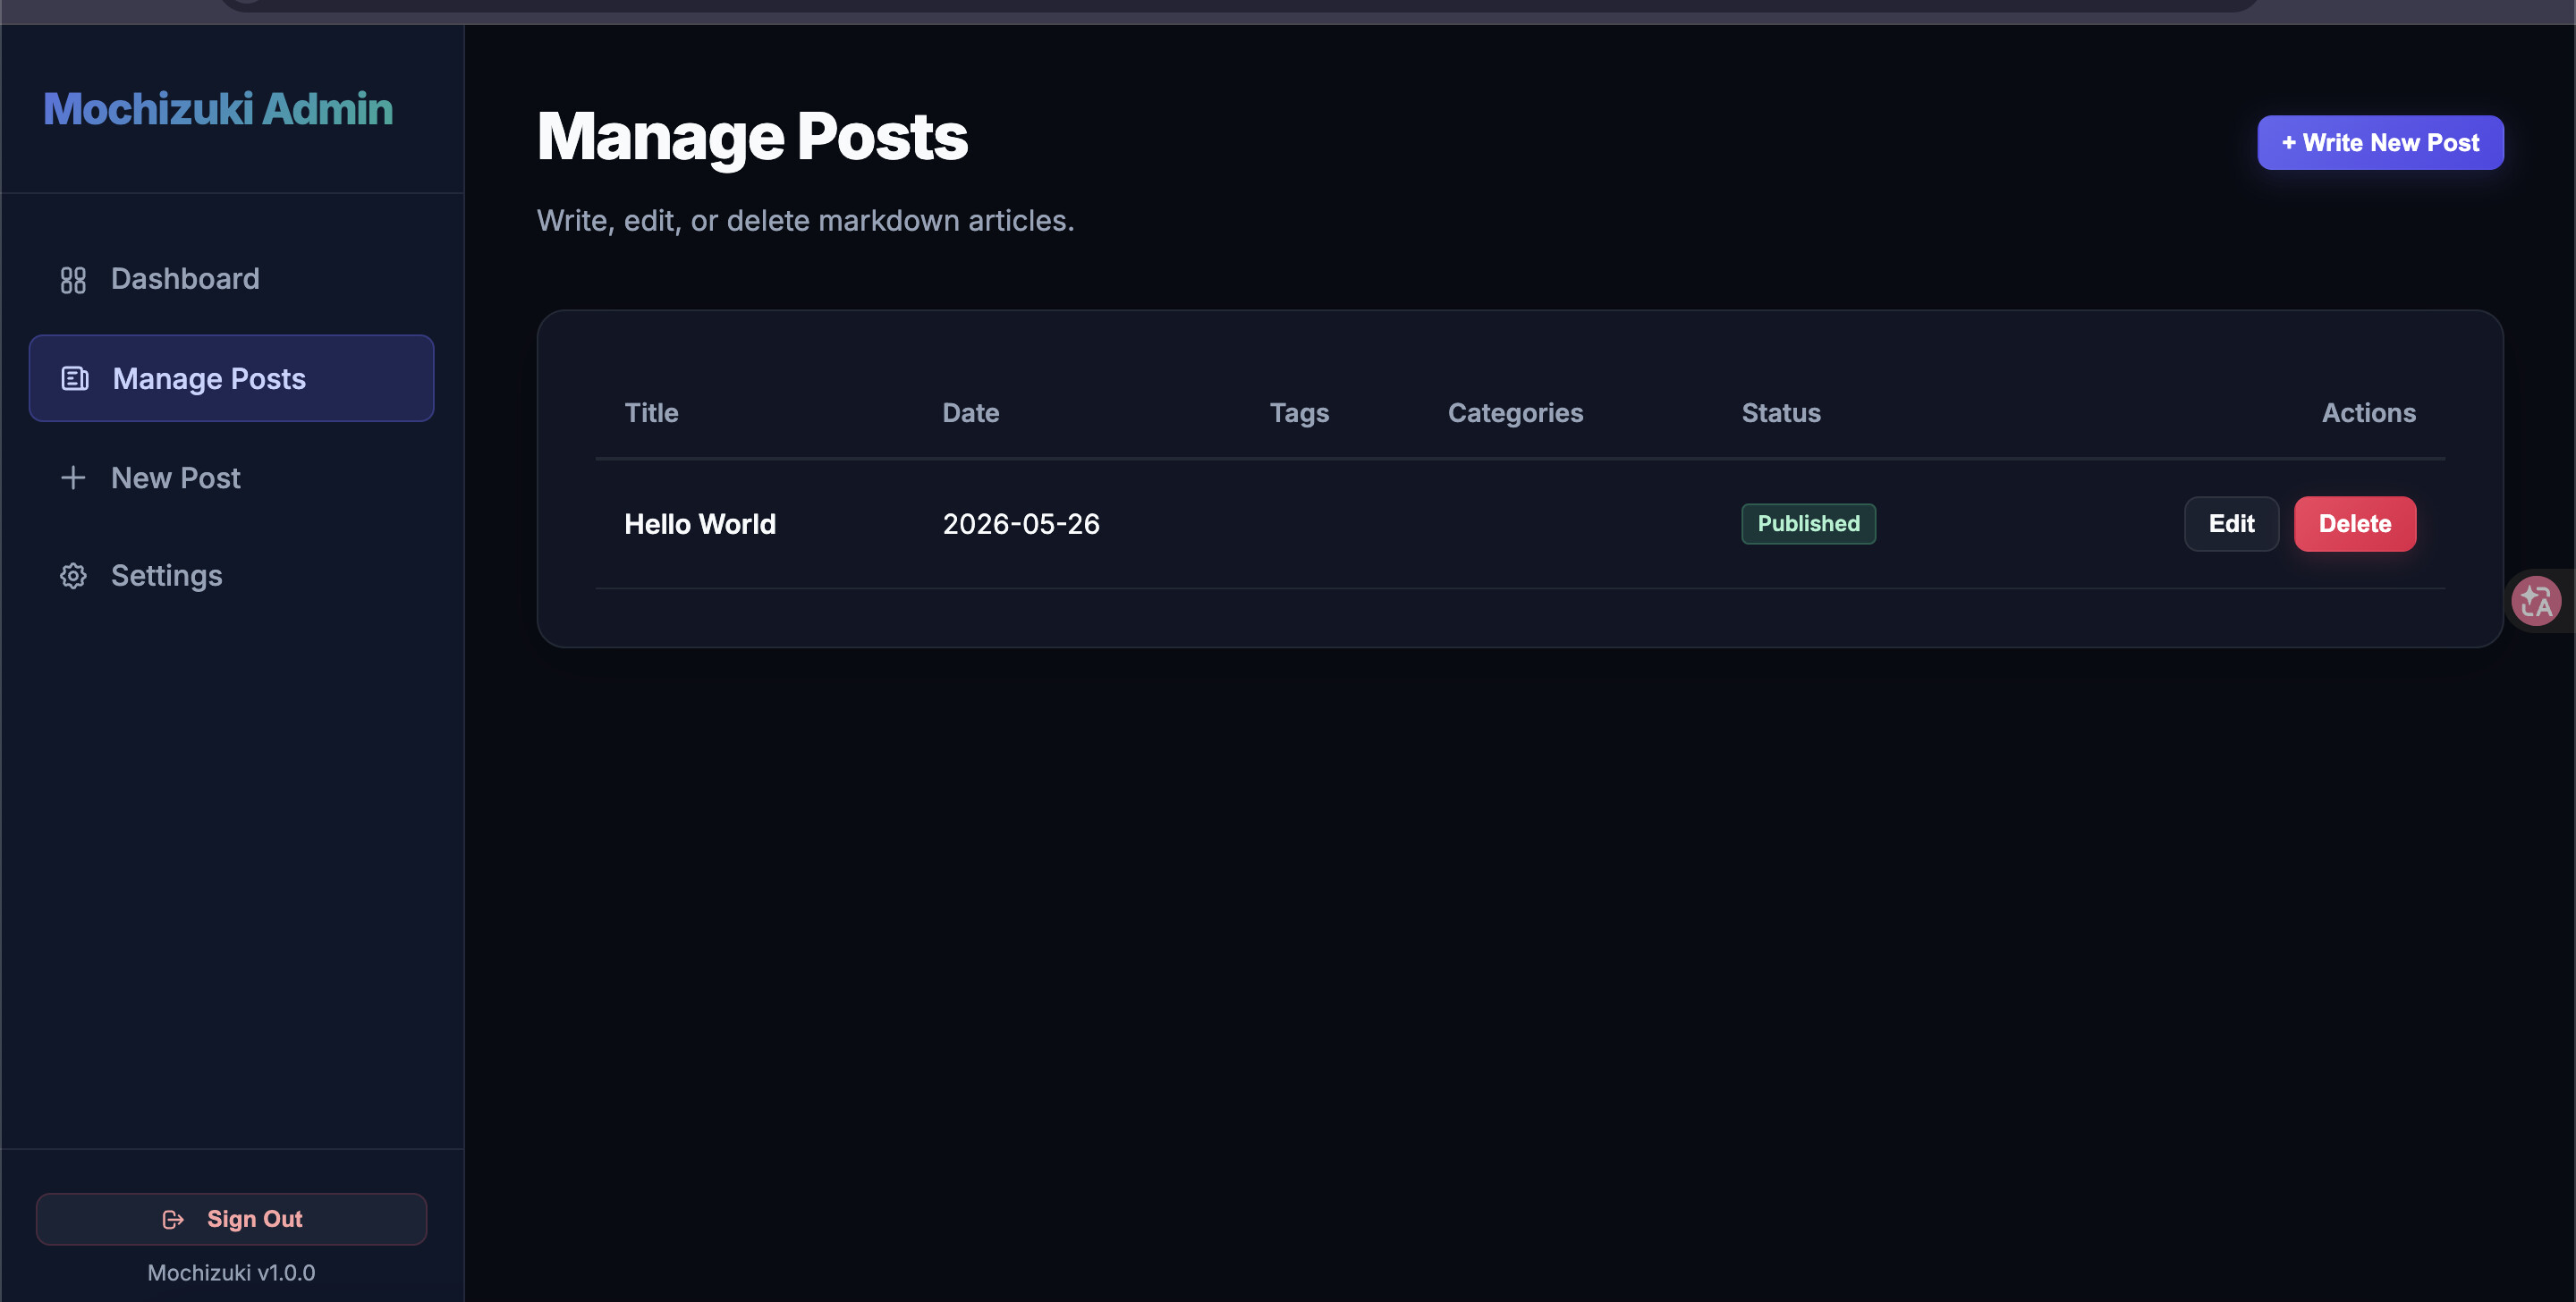Click the Write New Post button
The width and height of the screenshot is (2576, 1302).
point(2380,143)
